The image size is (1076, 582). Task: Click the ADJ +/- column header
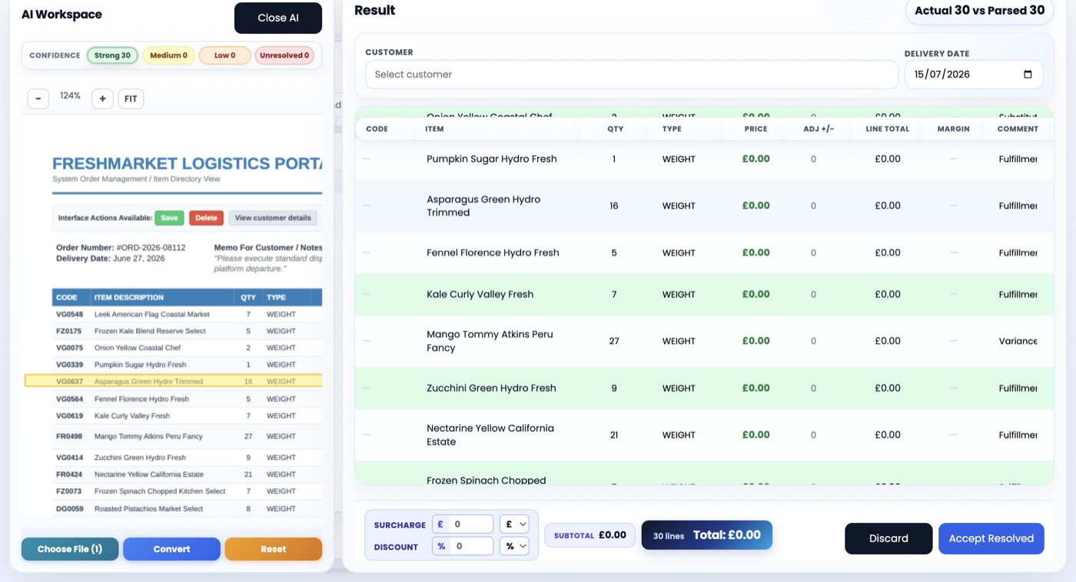click(819, 129)
